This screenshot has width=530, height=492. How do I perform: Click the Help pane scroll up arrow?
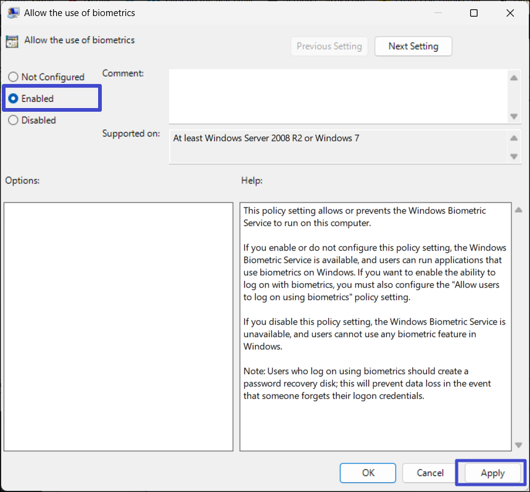coord(518,211)
